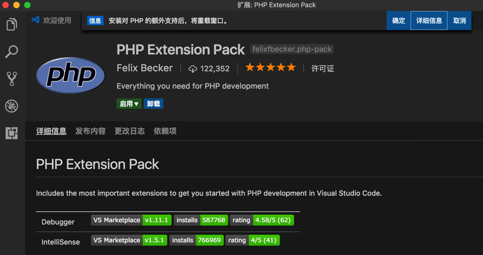Open the Debug bug icon in activity bar
Image resolution: width=483 pixels, height=255 pixels.
pyautogui.click(x=11, y=106)
